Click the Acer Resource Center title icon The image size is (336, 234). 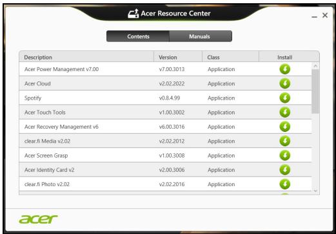(133, 14)
